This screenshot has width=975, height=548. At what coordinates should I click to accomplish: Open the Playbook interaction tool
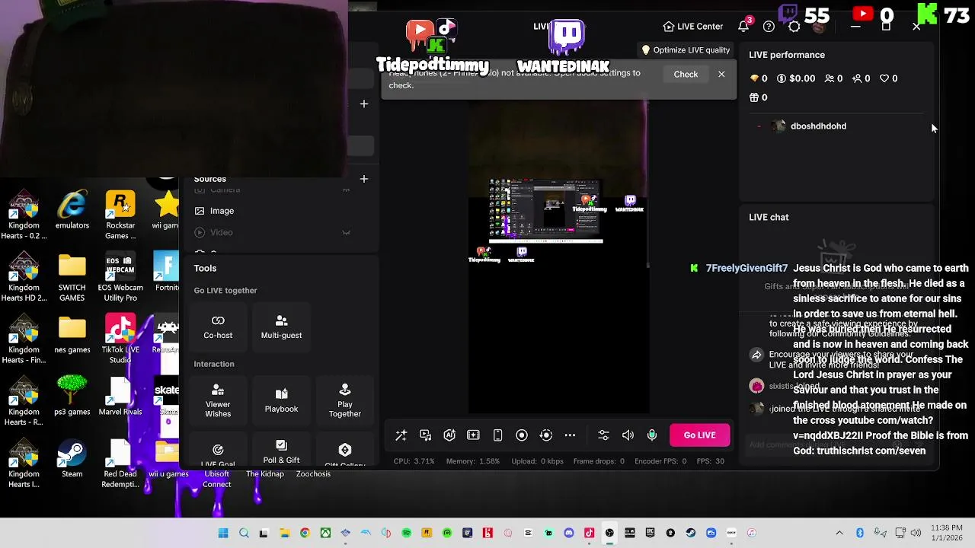click(x=281, y=400)
